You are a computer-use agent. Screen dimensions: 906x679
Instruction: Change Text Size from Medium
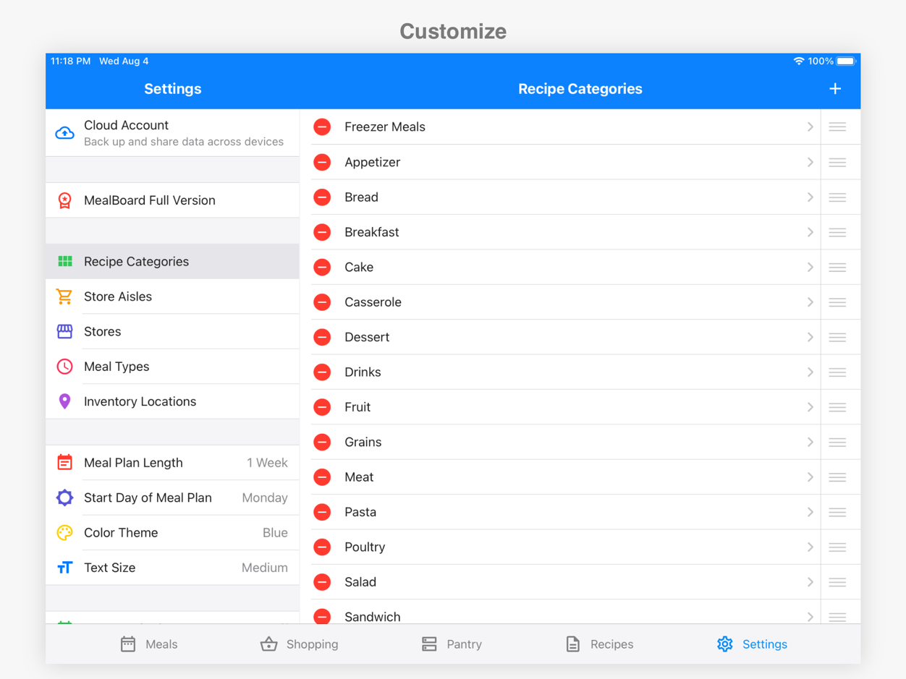click(172, 568)
